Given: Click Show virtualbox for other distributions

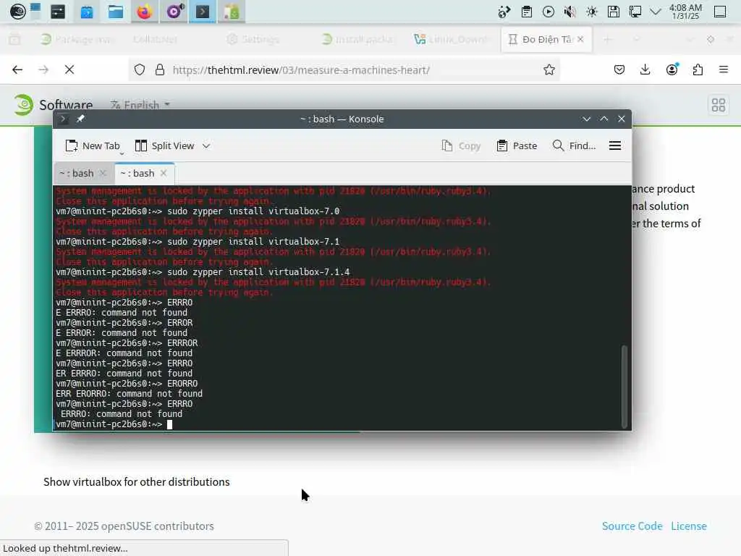Looking at the screenshot, I should pyautogui.click(x=137, y=481).
